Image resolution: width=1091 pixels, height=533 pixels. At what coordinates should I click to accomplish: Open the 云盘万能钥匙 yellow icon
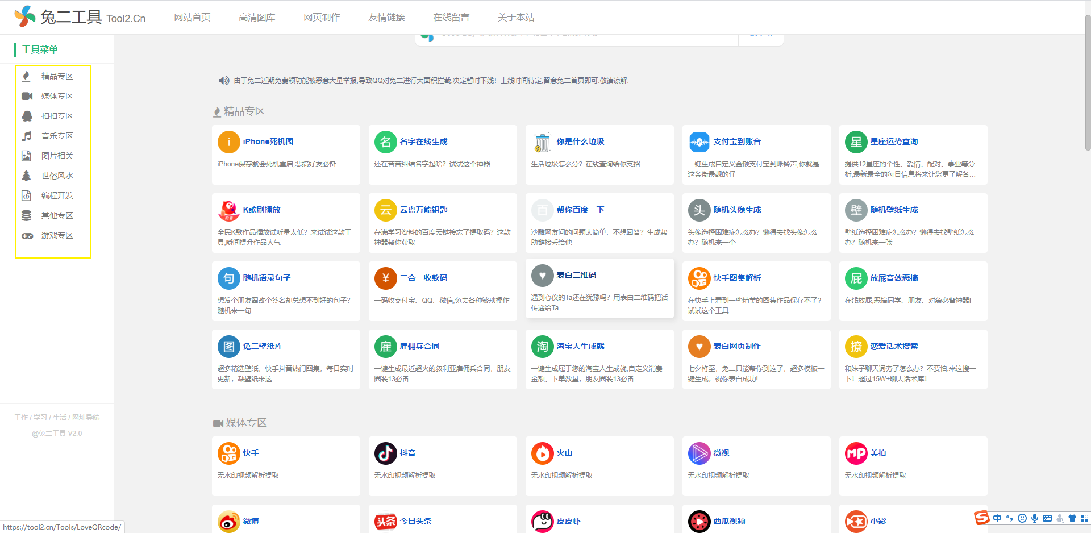(x=385, y=210)
